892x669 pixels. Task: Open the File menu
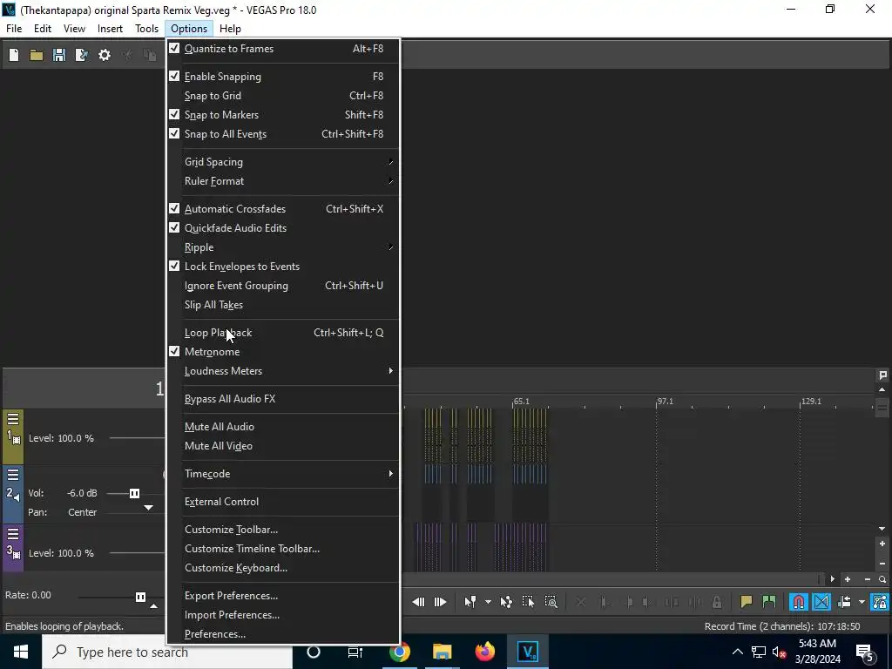(x=14, y=29)
